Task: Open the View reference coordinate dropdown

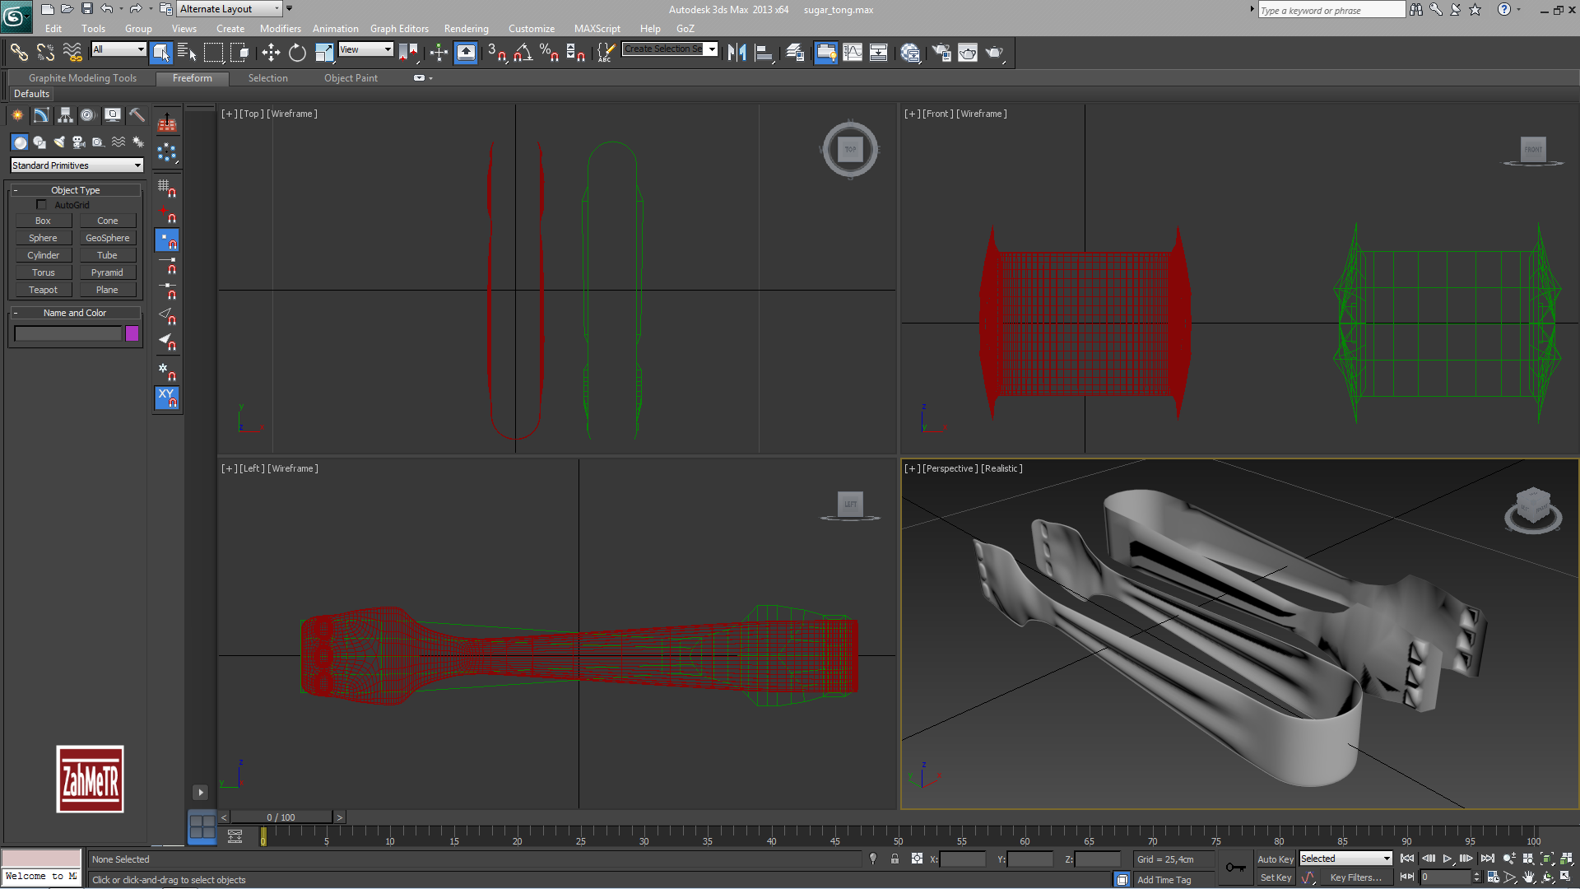Action: coord(365,49)
